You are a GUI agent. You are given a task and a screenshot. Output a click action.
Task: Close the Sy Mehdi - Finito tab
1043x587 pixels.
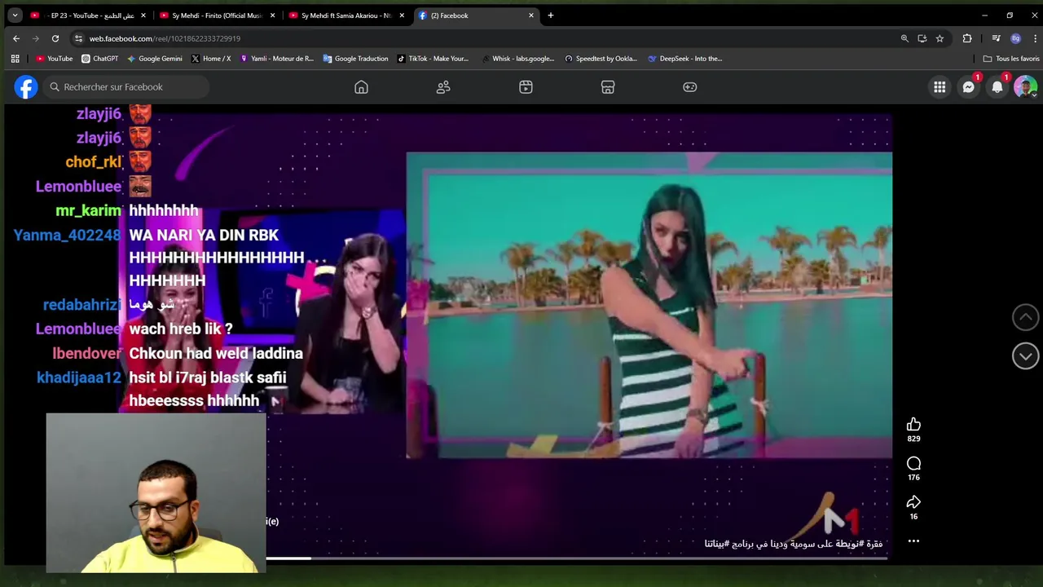tap(272, 15)
